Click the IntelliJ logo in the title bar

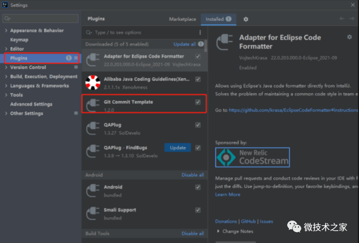tap(5, 5)
